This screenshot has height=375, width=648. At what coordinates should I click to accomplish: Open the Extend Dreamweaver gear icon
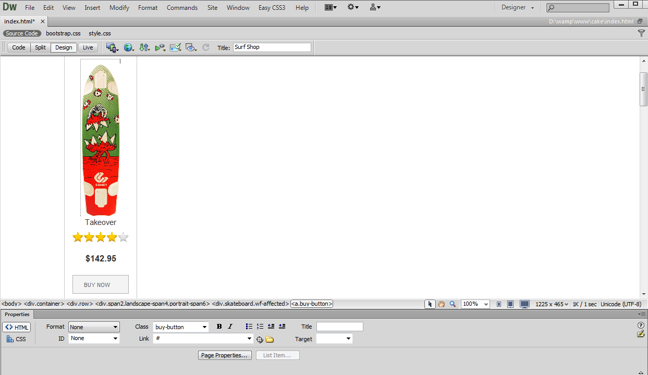[x=353, y=7]
